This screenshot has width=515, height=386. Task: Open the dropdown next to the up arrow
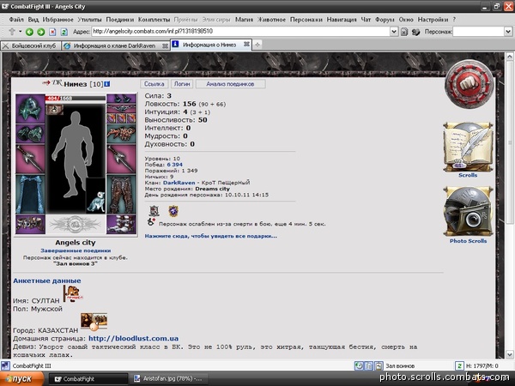coord(21,32)
